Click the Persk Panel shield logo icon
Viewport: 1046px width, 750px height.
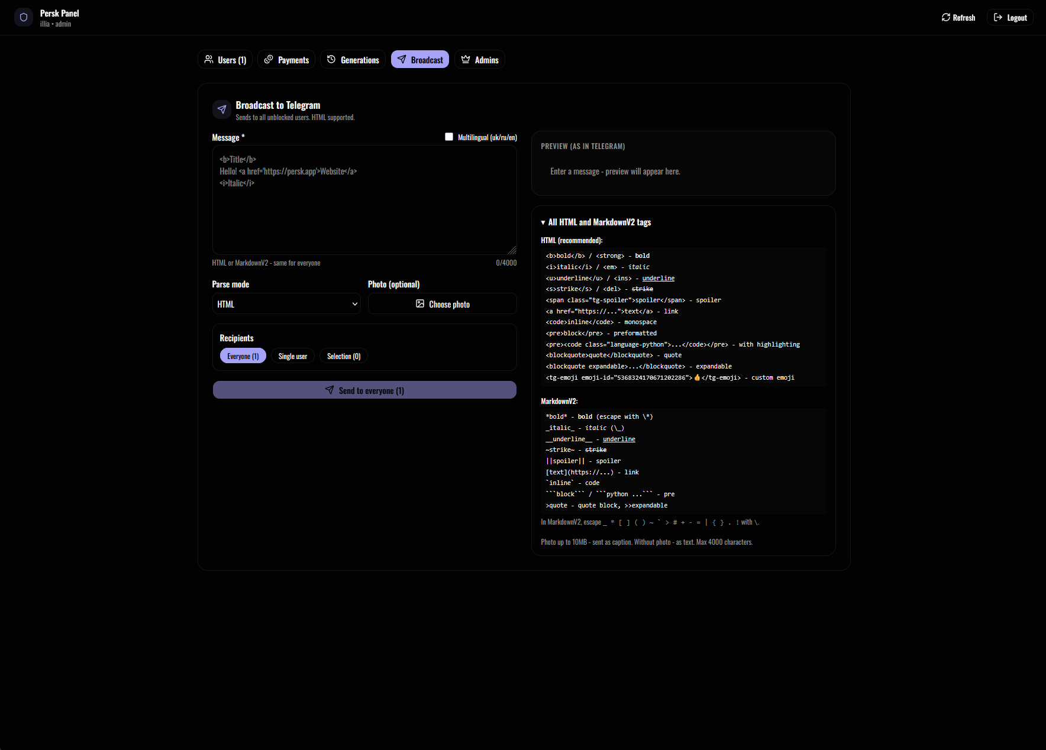coord(24,17)
